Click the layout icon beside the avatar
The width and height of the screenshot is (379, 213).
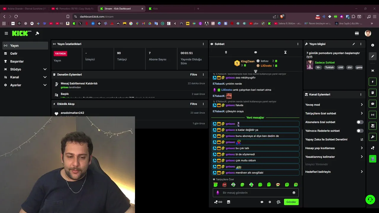pos(357,33)
